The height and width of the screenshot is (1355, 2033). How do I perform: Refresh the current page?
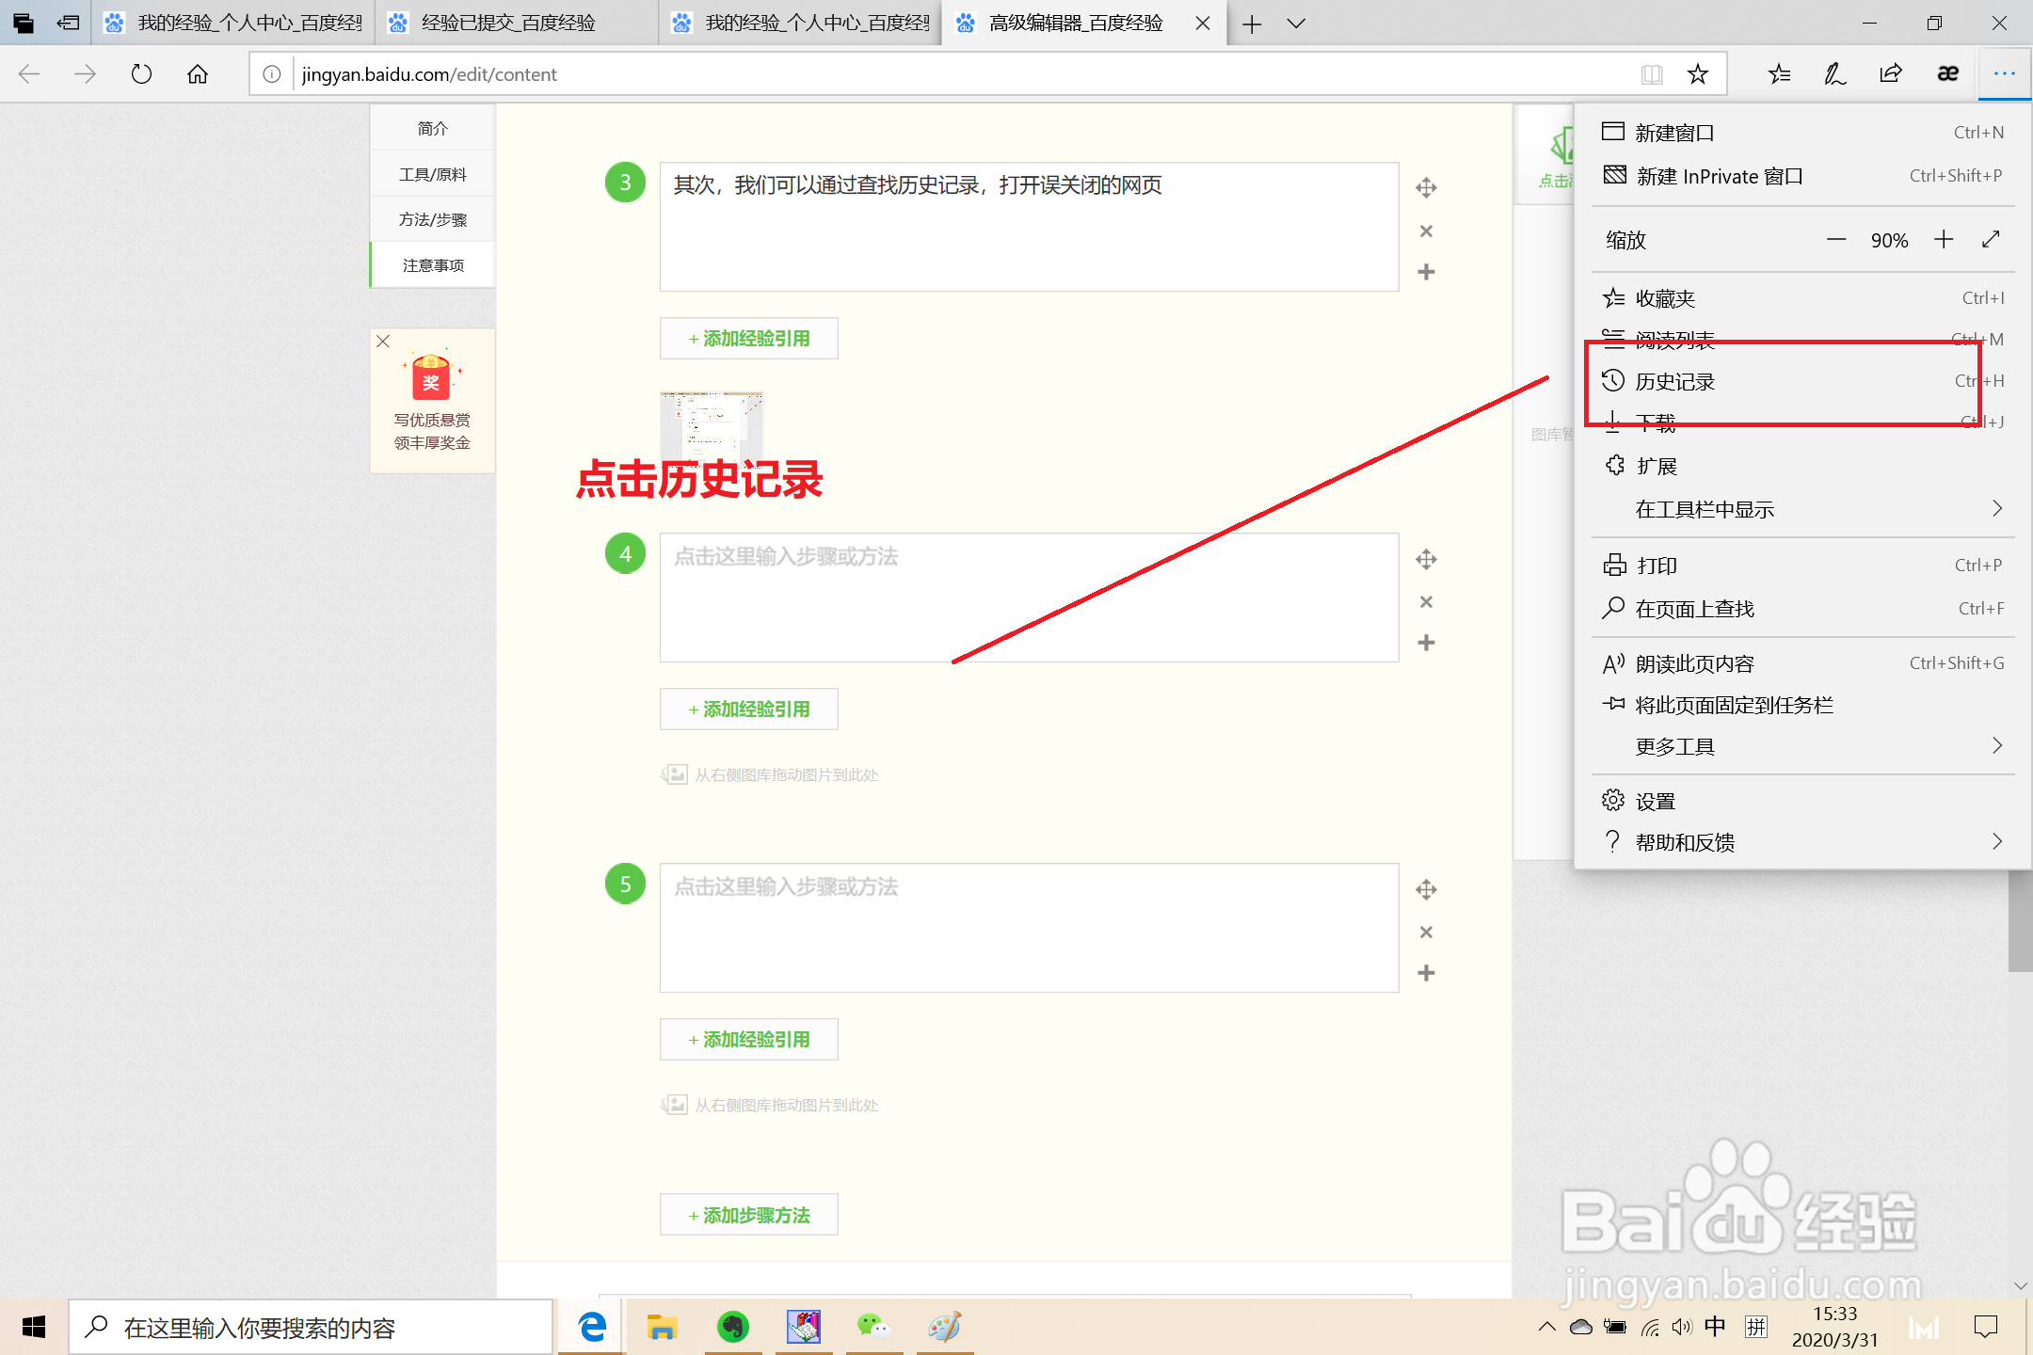pos(141,73)
